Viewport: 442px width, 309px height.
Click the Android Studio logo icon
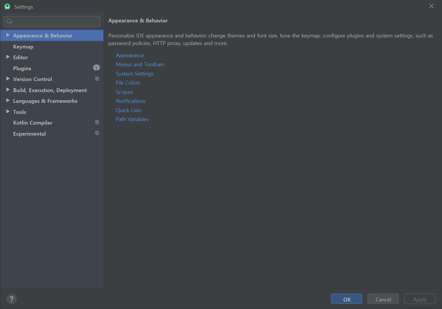click(7, 6)
